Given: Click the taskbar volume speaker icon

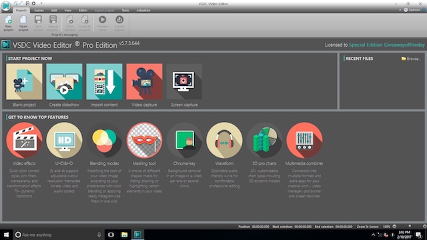Looking at the screenshot, I should pyautogui.click(x=386, y=235).
